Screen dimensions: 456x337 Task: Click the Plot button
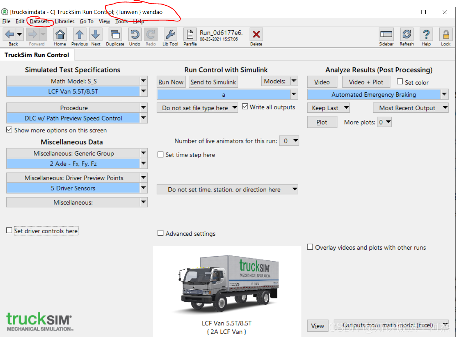322,122
